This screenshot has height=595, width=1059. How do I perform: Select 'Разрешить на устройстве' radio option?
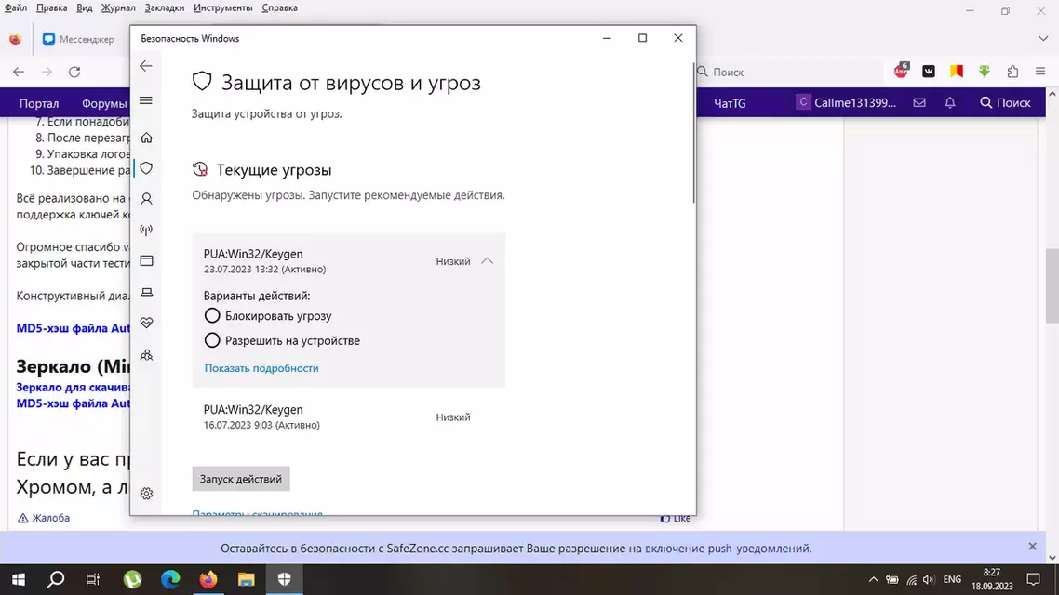(x=212, y=340)
